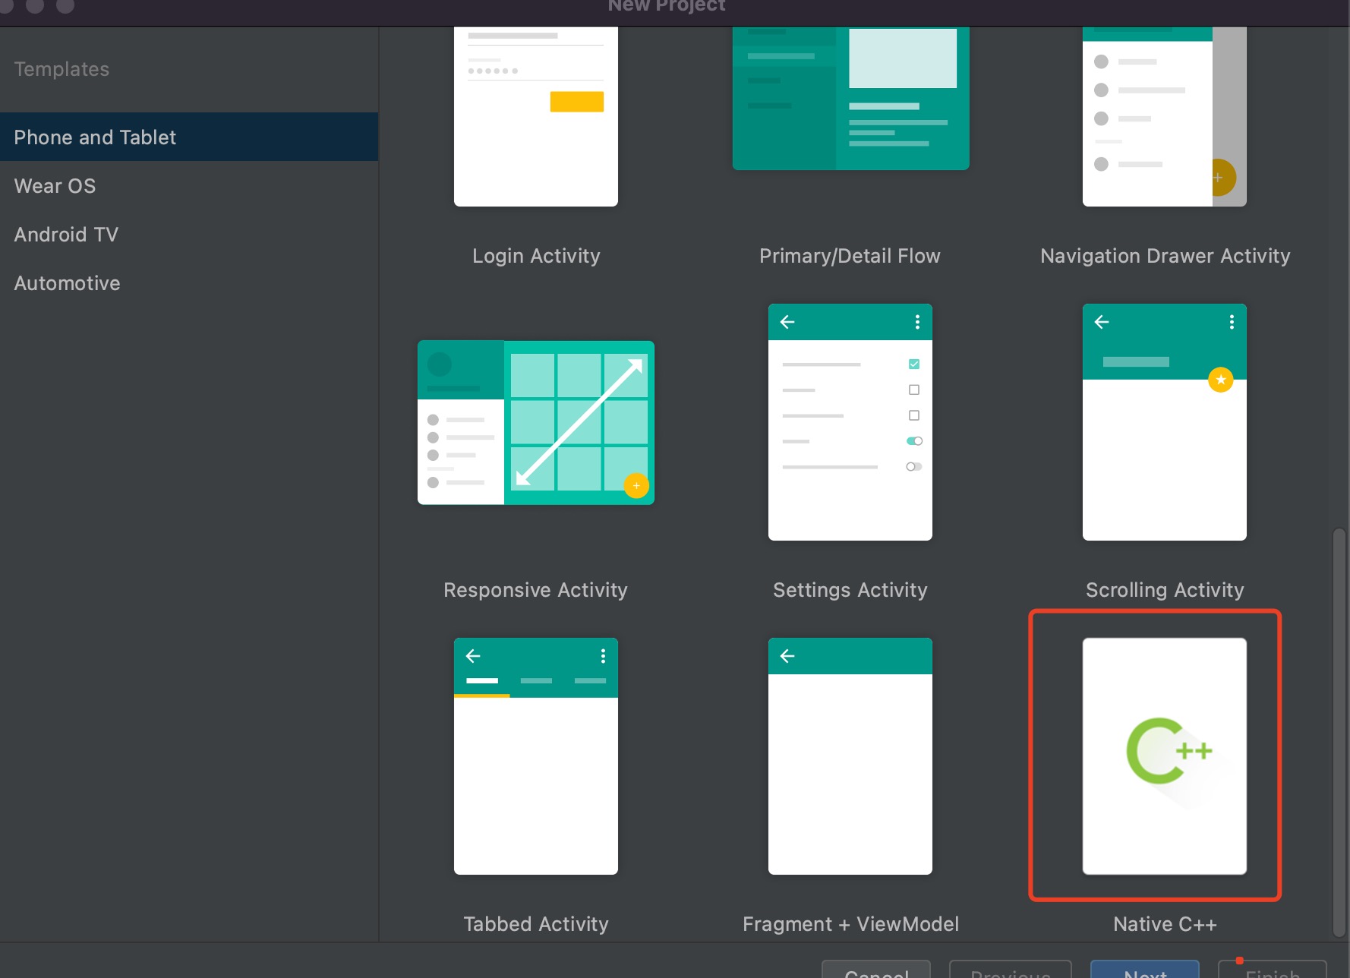The height and width of the screenshot is (978, 1350).
Task: Click the Cancel button
Action: 876,970
